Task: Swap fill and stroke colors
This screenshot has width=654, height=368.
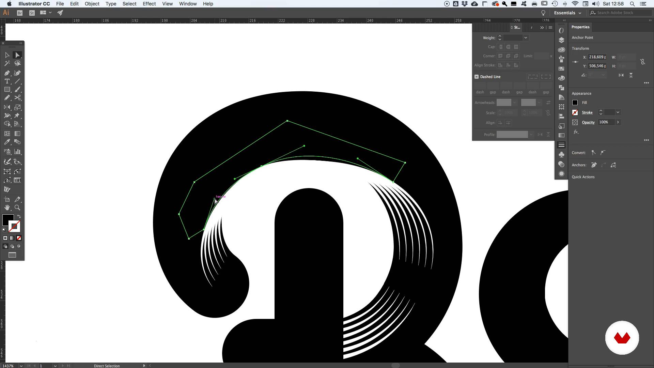Action: (x=19, y=216)
